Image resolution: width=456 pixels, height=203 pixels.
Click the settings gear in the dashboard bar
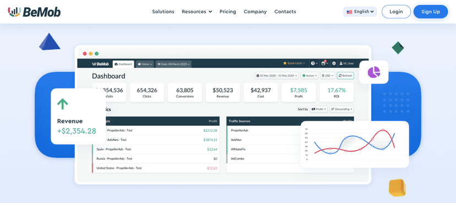pos(334,63)
